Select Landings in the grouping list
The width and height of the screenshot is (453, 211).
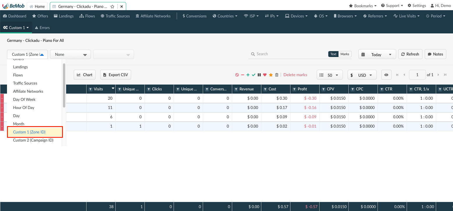pyautogui.click(x=20, y=67)
